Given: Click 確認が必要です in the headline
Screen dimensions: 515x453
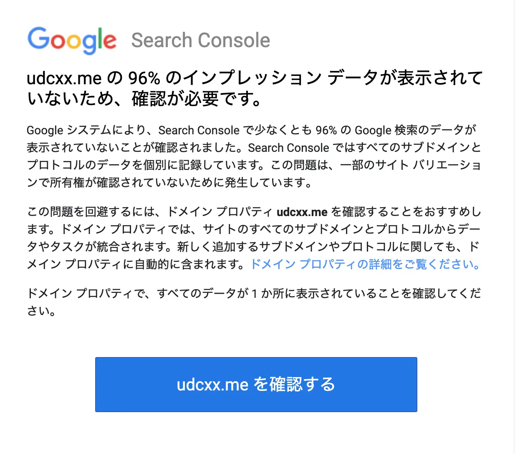Looking at the screenshot, I should pos(196,99).
